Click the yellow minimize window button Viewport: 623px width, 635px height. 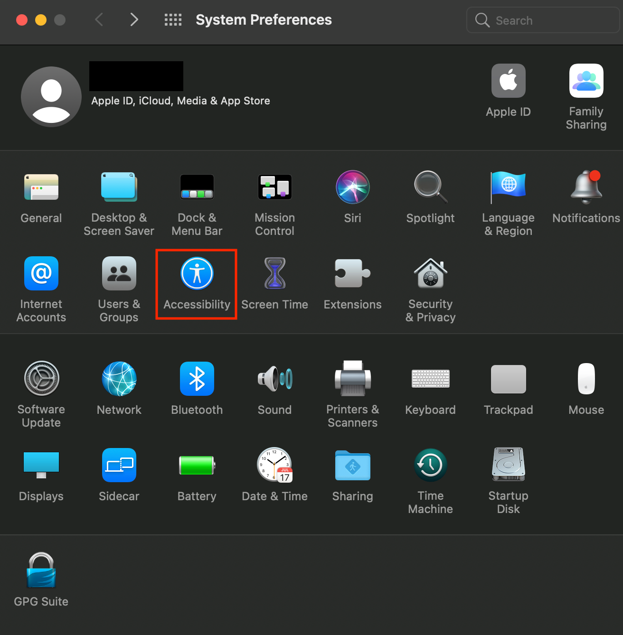pyautogui.click(x=41, y=20)
